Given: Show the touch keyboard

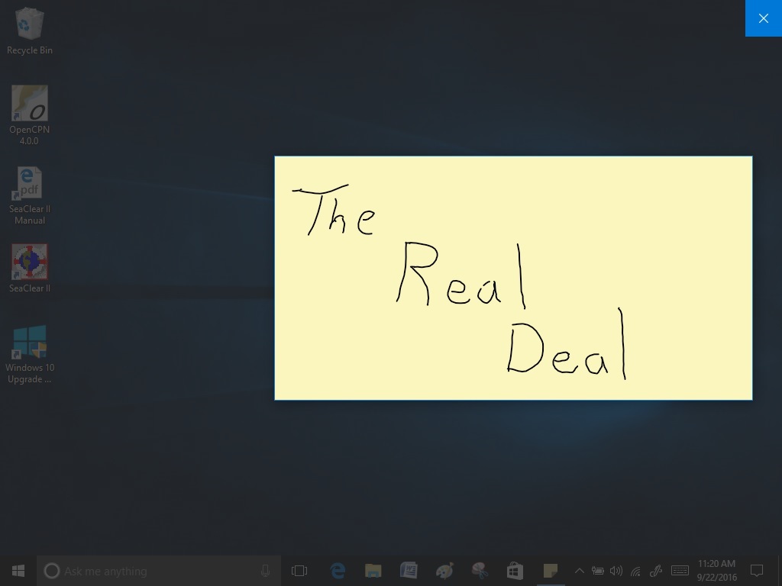Looking at the screenshot, I should pos(680,571).
